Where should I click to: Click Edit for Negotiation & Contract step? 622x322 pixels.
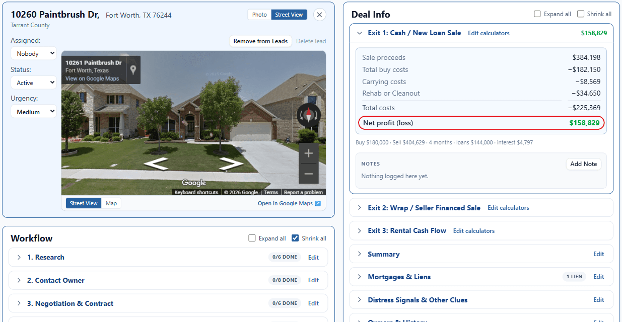313,303
